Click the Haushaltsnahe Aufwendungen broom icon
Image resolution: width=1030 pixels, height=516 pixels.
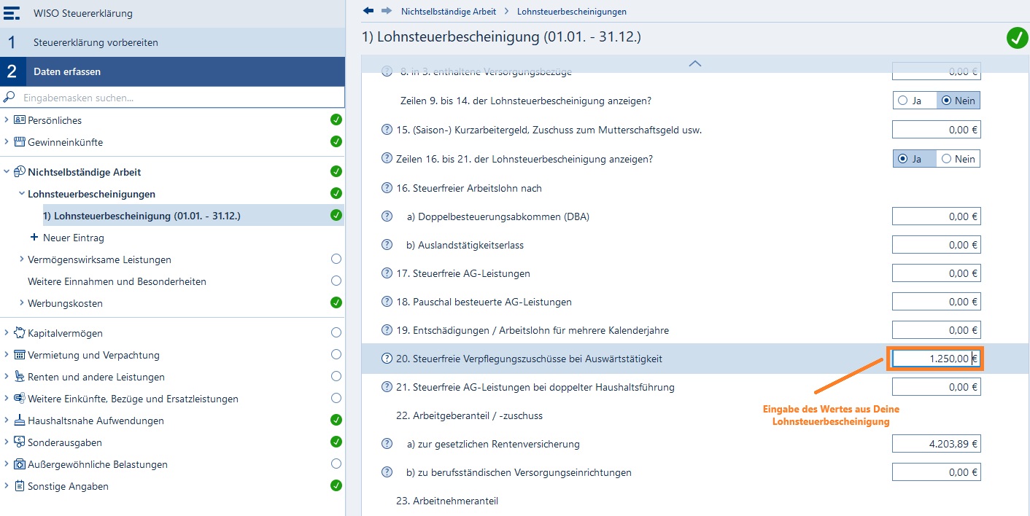pos(20,421)
